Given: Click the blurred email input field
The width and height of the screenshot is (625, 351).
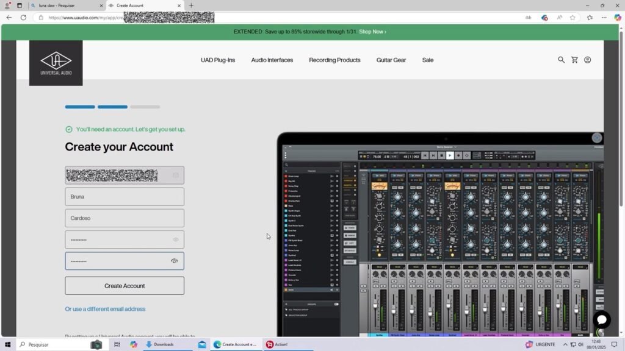Looking at the screenshot, I should 125,175.
